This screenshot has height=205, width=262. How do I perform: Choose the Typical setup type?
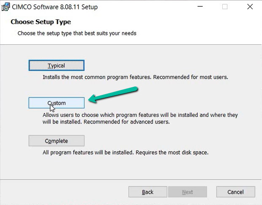[x=57, y=65]
